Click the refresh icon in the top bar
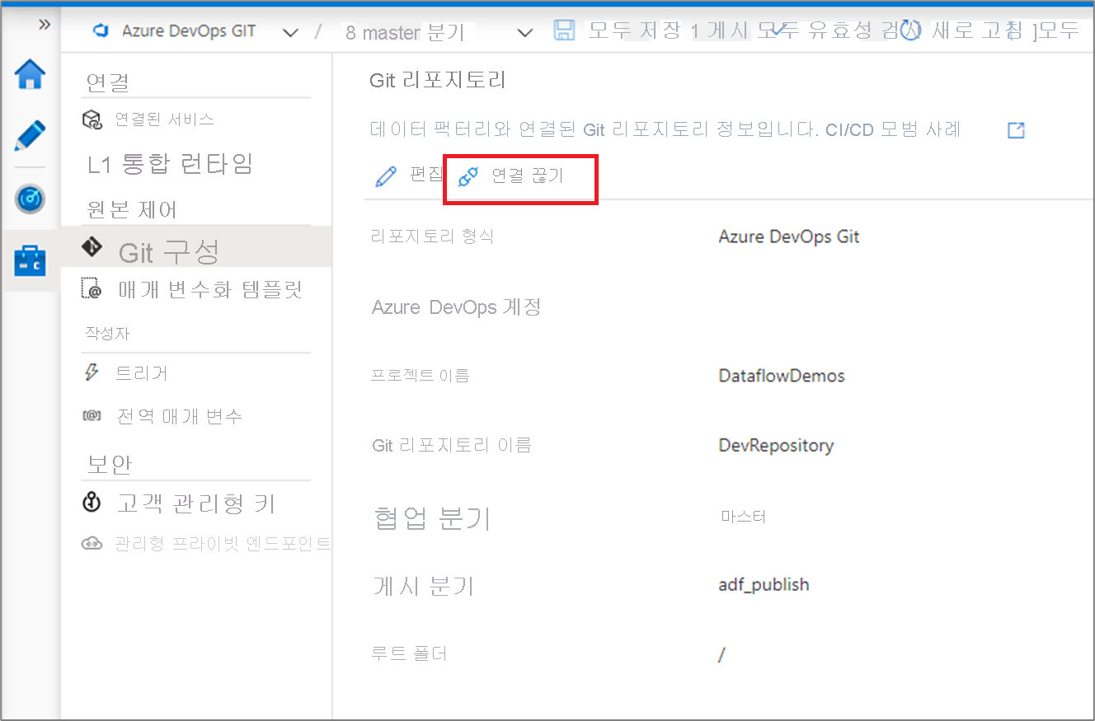The height and width of the screenshot is (721, 1095). [910, 31]
